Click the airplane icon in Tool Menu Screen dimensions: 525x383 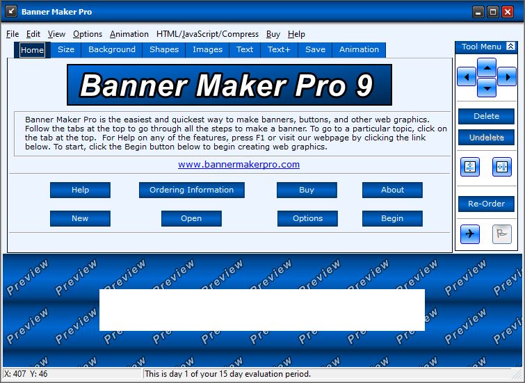point(470,234)
